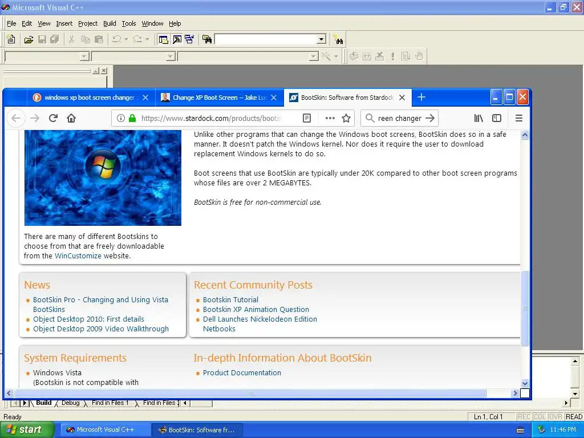Click the Firefox forward arrow
Screen dimensions: 584x438
tap(35, 118)
